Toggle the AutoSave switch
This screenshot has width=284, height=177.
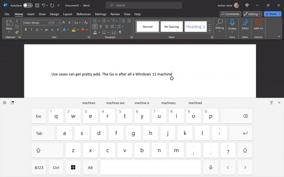pyautogui.click(x=28, y=6)
